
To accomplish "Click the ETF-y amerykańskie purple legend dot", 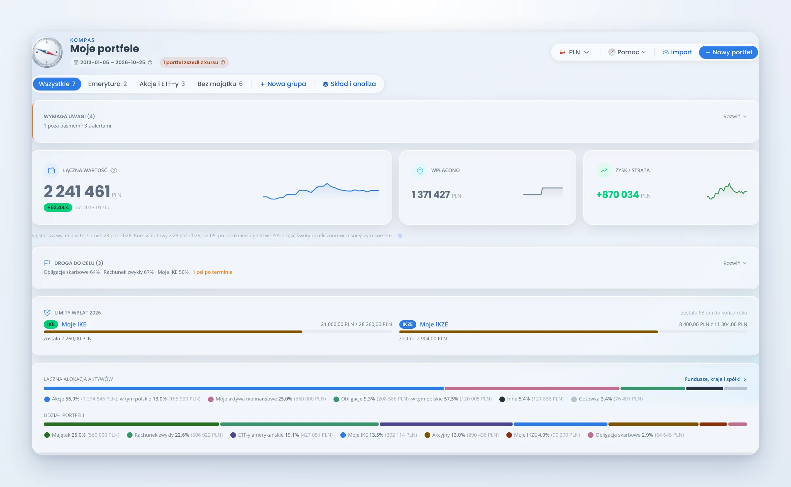I will tap(233, 435).
